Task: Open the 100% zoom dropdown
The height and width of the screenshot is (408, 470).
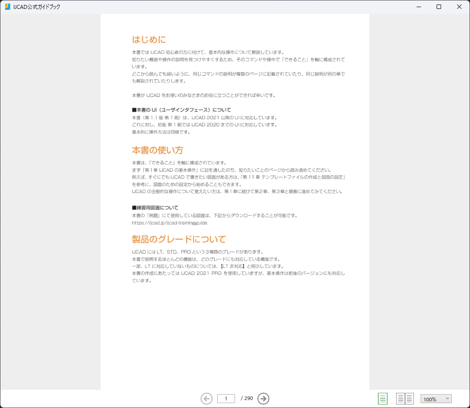Action: pyautogui.click(x=436, y=399)
